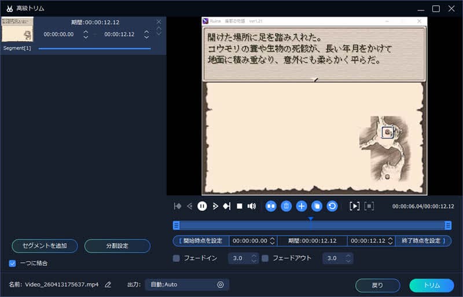
Task: Grab the right trim handle on timeline
Action: click(448, 225)
